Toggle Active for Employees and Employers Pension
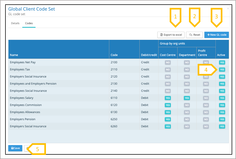Screen dimensions: 236x159 coord(222,84)
